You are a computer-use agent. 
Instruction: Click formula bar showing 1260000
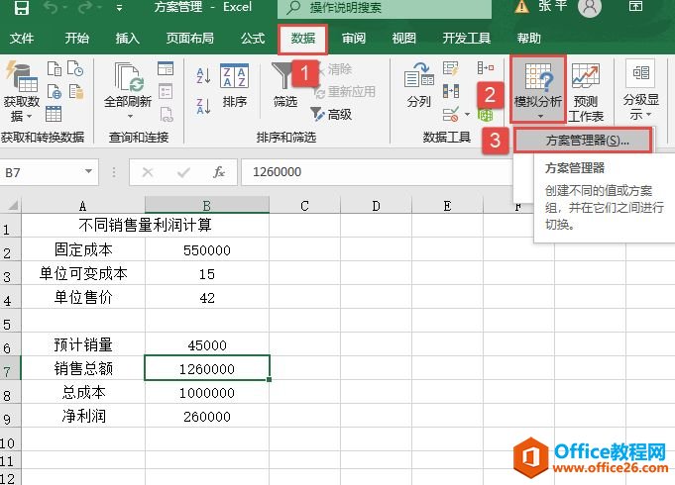click(x=377, y=172)
